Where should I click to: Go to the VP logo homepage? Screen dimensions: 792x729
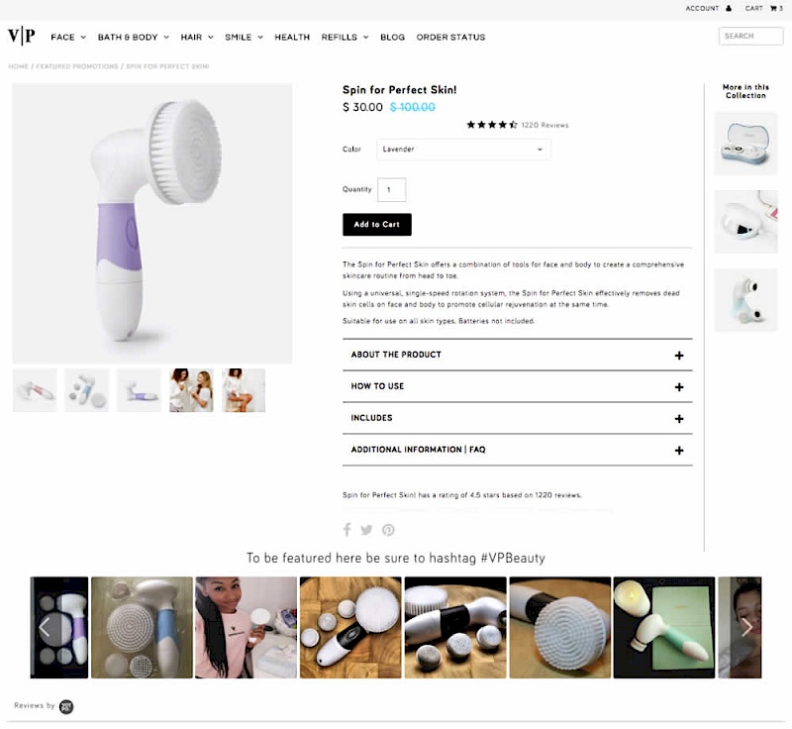[x=21, y=37]
